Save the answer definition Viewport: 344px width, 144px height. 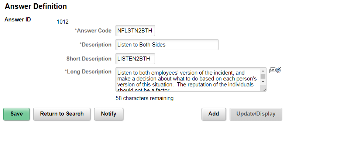click(17, 114)
